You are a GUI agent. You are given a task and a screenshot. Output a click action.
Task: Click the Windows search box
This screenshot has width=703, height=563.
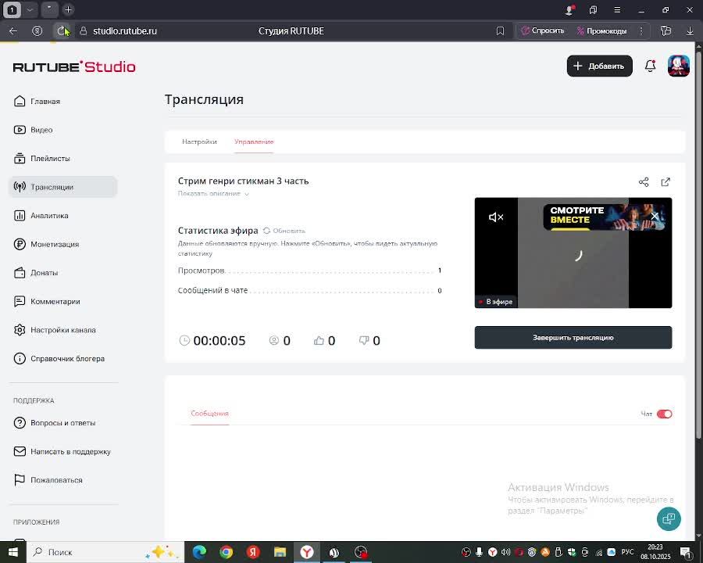105,552
